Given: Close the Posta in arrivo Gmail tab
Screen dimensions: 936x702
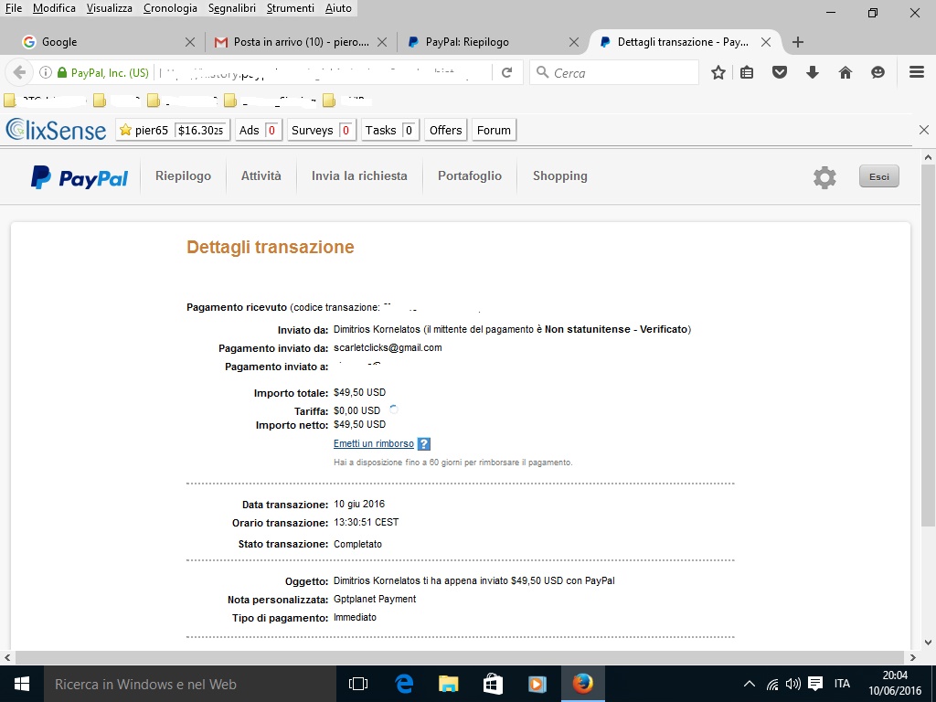Looking at the screenshot, I should tap(382, 42).
